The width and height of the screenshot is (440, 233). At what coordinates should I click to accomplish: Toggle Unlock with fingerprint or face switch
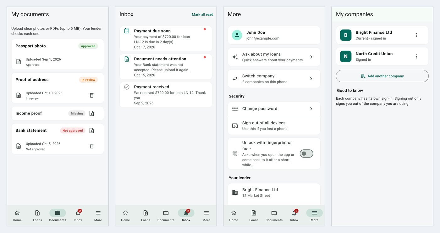306,154
